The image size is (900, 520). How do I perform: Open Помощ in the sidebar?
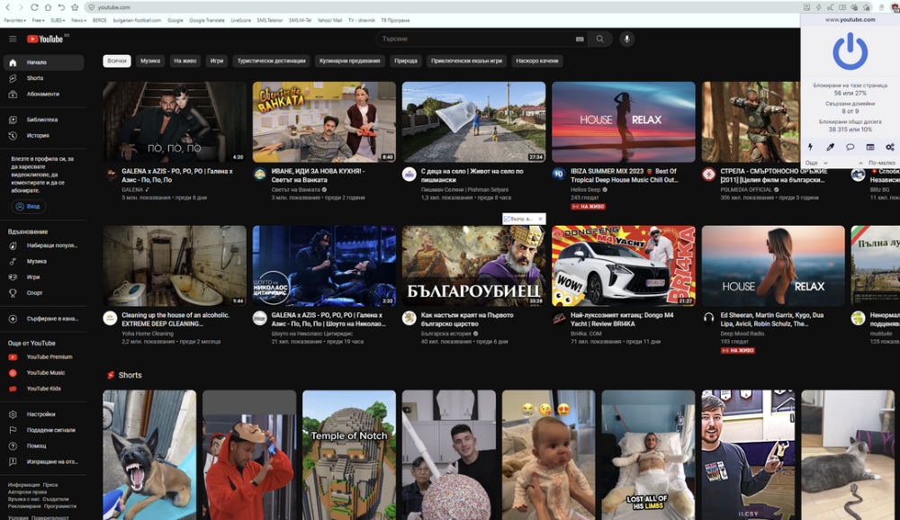point(43,446)
